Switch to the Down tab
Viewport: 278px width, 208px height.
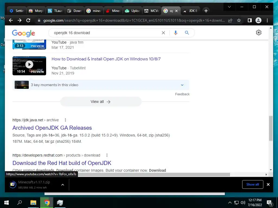(x=75, y=11)
